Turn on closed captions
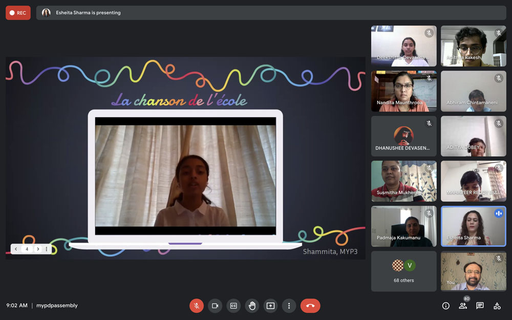The width and height of the screenshot is (512, 320). [233, 306]
